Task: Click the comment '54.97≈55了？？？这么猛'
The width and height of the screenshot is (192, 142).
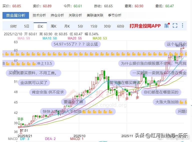Action: [x=76, y=44]
